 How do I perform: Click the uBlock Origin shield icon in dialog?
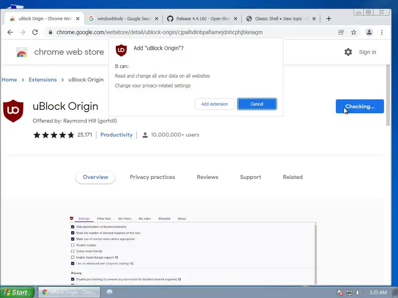121,50
